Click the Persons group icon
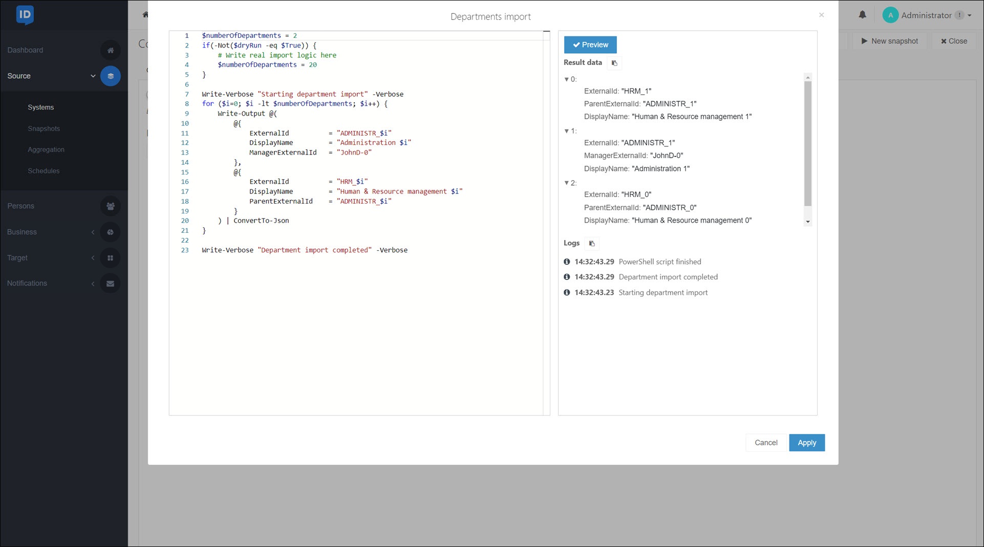This screenshot has width=984, height=547. (110, 206)
